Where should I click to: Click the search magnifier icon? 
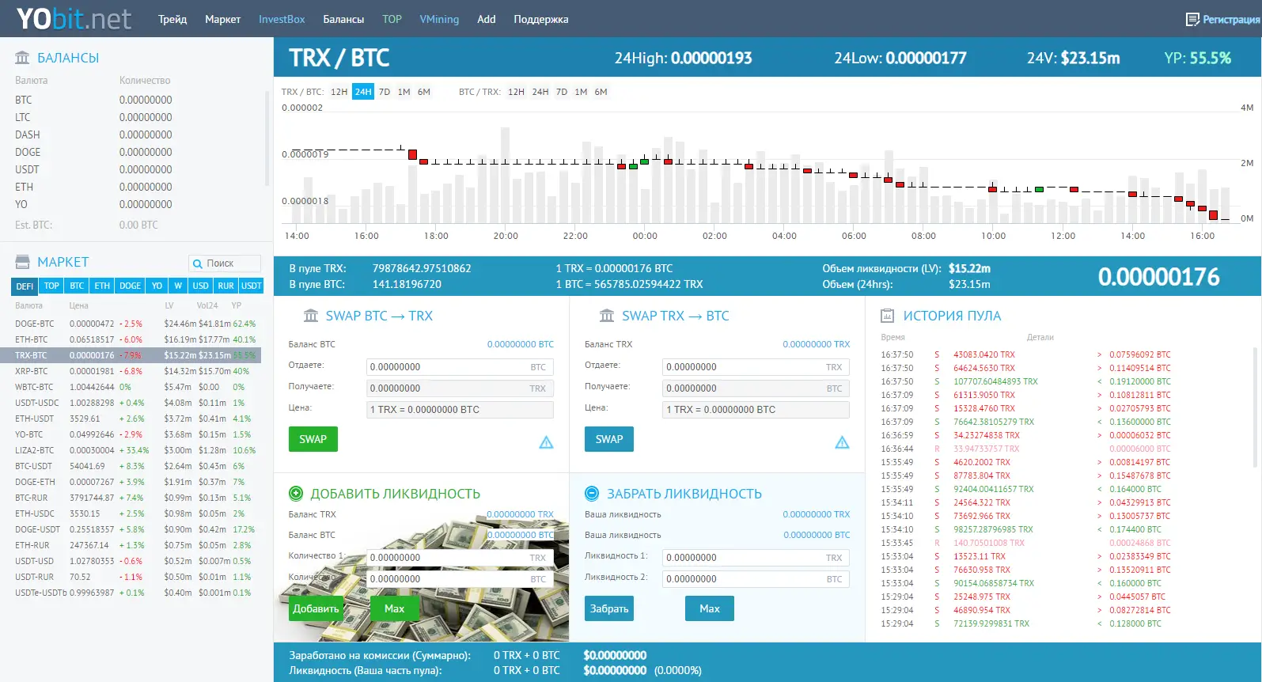[x=197, y=263]
